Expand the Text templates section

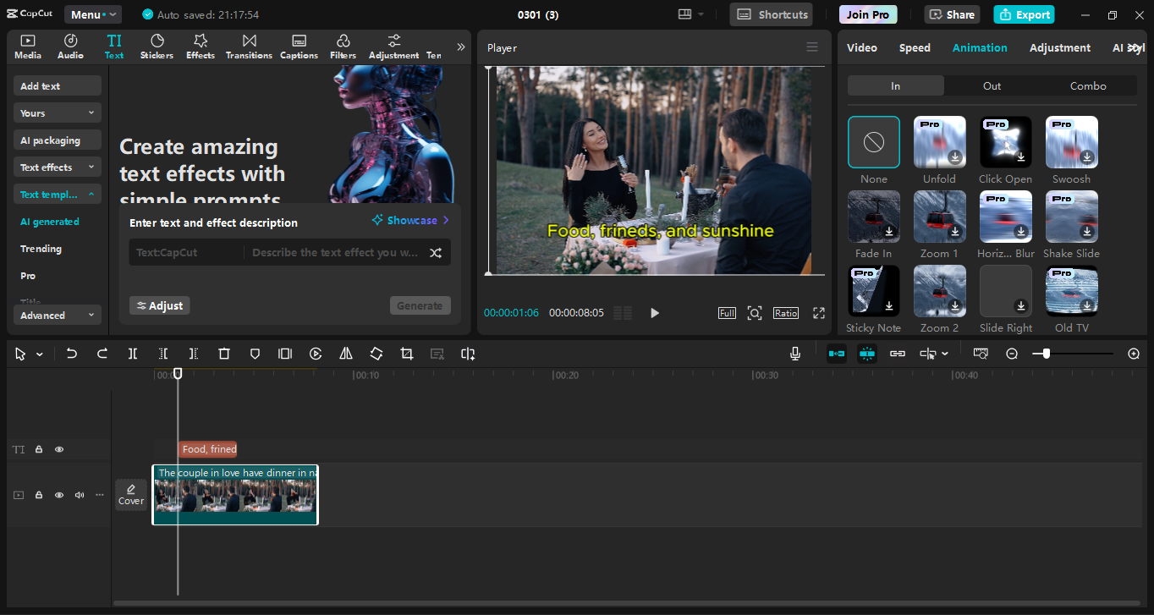click(57, 194)
